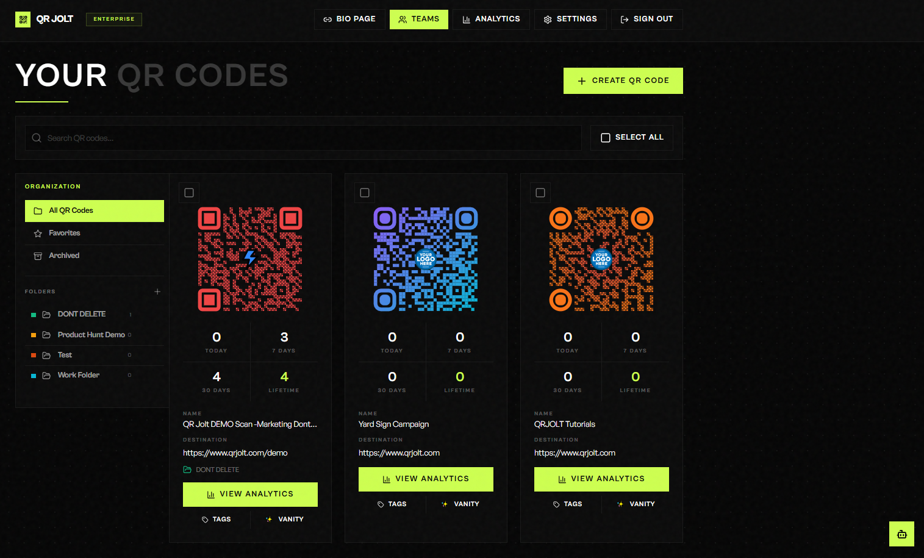Create a new QR code
Image resolution: width=924 pixels, height=558 pixels.
[623, 80]
